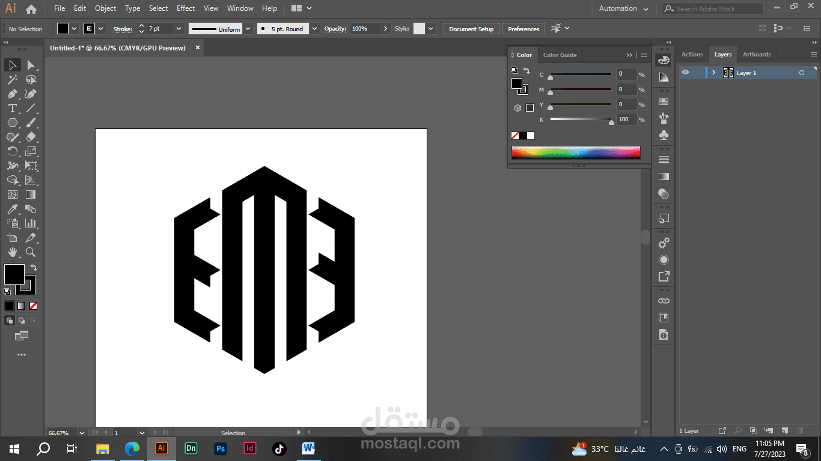This screenshot has height=461, width=821.
Task: Toggle Layer 1 visibility eye
Action: (685, 73)
